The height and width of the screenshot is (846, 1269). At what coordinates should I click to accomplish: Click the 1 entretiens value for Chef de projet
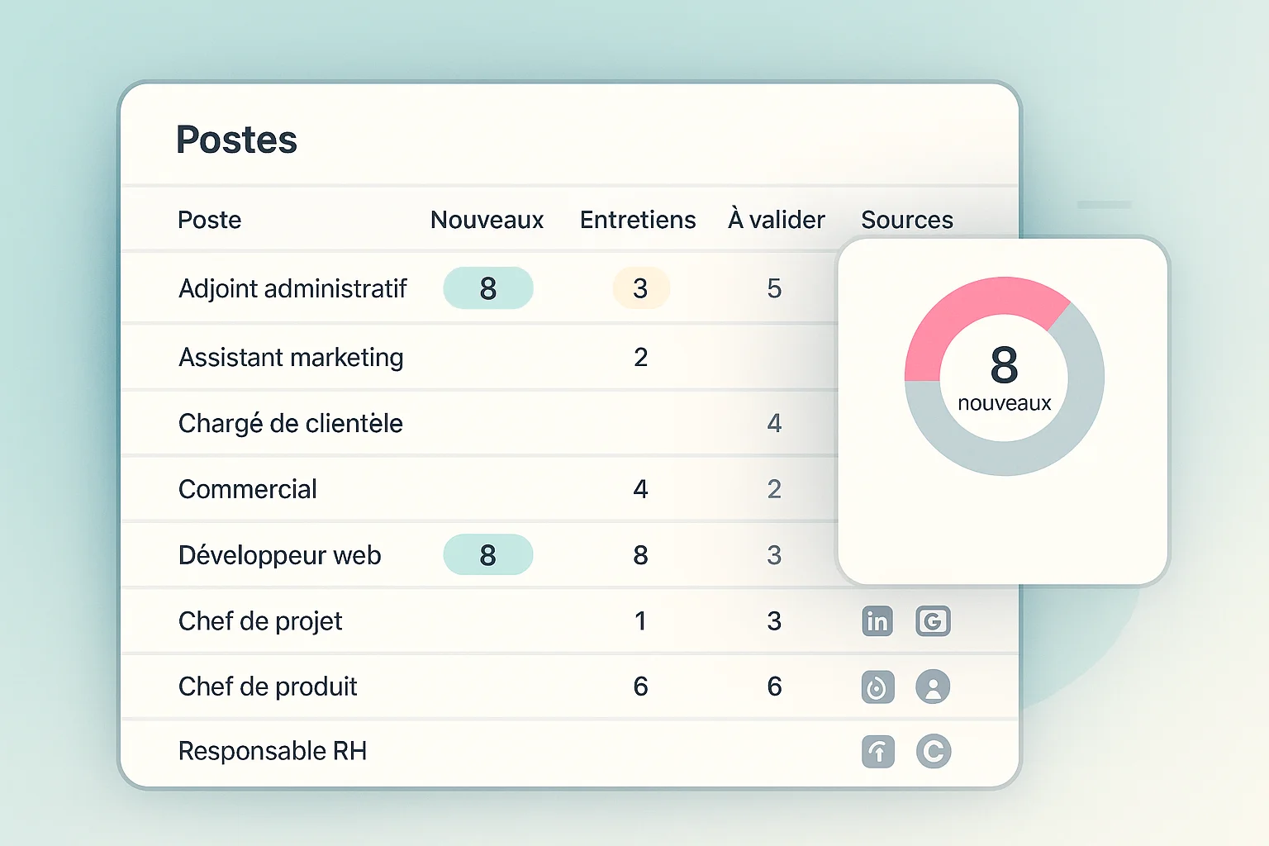(x=641, y=620)
